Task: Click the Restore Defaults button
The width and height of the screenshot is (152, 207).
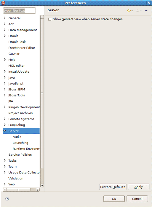Action: coord(113,187)
